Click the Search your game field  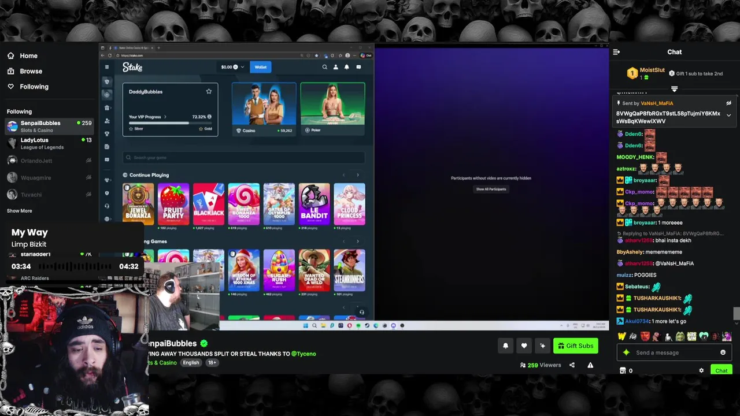pyautogui.click(x=243, y=157)
